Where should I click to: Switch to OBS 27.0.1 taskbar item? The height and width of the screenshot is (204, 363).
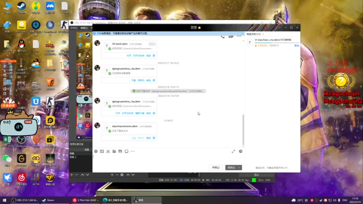pyautogui.click(x=25, y=200)
